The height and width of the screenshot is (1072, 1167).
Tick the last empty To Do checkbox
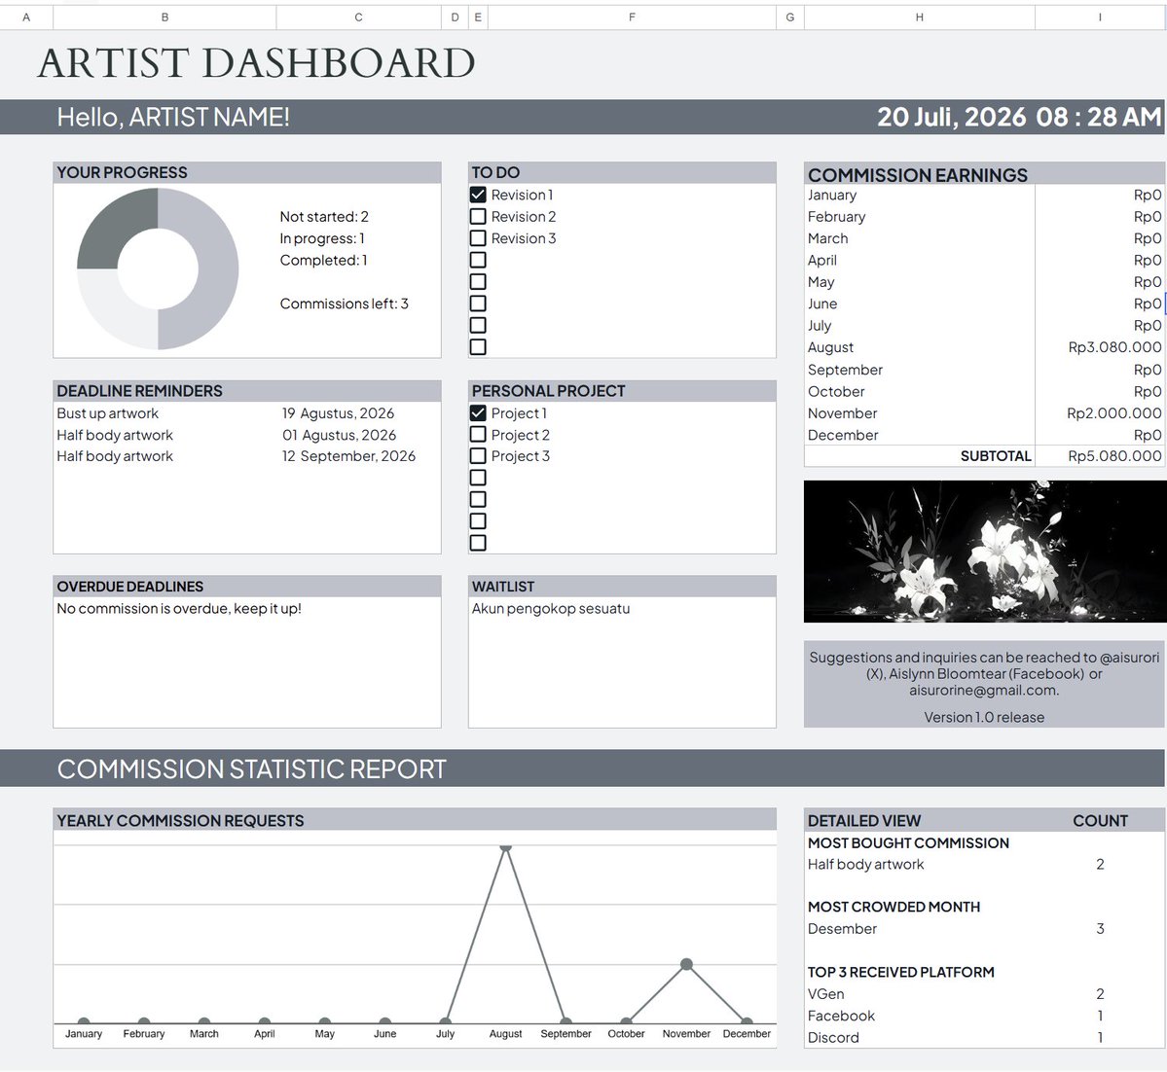[478, 346]
